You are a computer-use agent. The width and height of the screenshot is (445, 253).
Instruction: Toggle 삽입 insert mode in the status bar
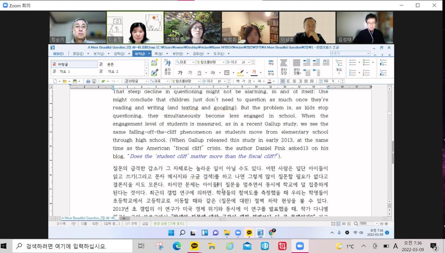(145, 224)
